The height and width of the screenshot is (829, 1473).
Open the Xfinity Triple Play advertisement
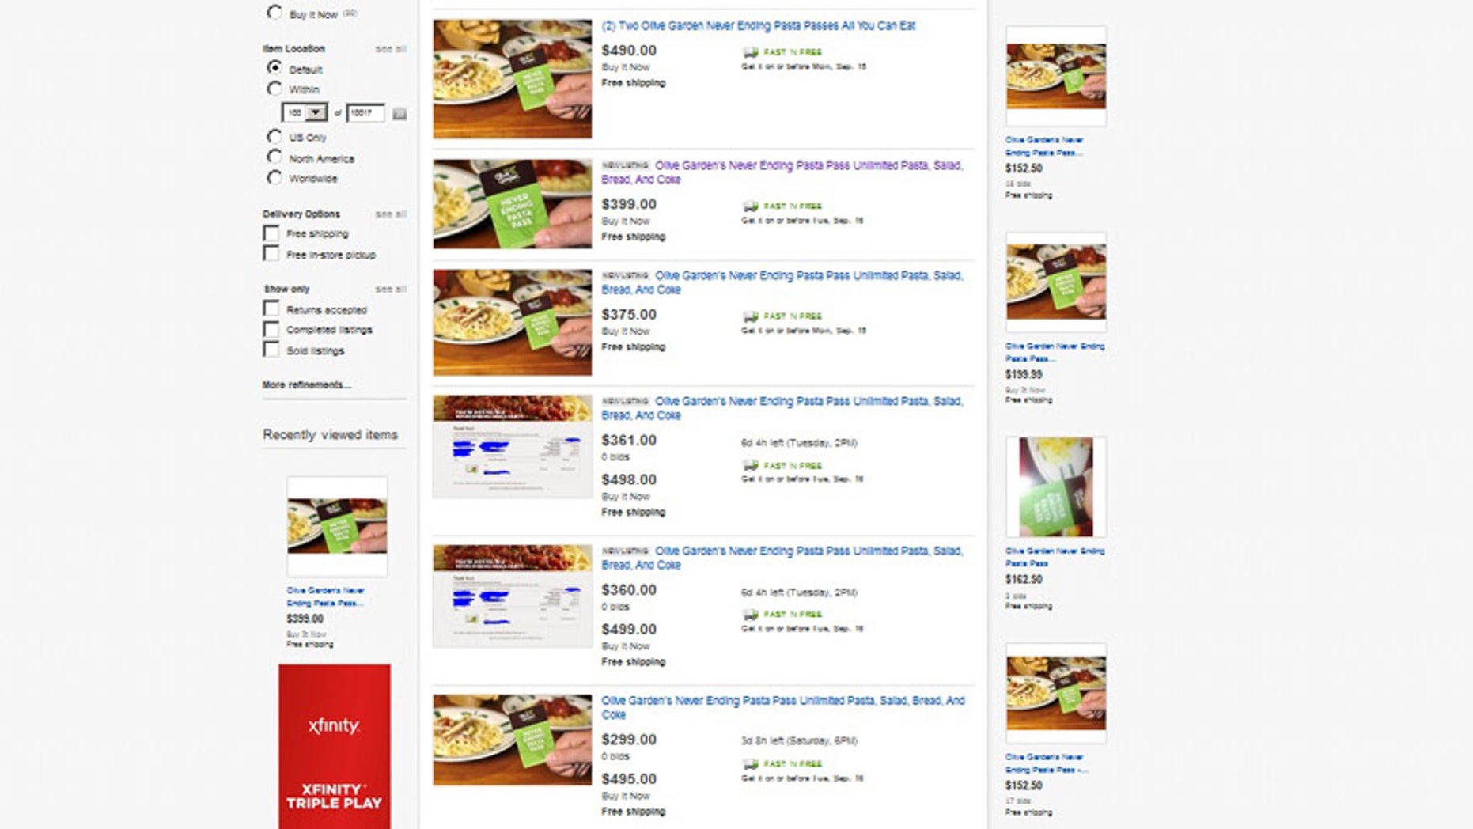334,746
